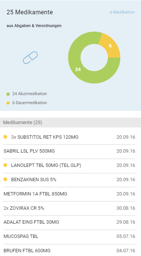
Task: Click yellow dot beside BENZAKNEN SUS 5%
Action: tap(5, 179)
